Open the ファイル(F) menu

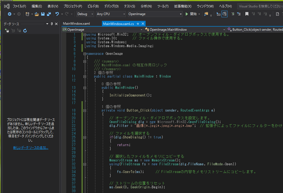19,6
